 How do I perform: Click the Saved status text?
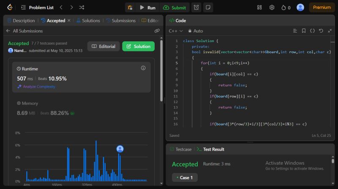(x=174, y=136)
